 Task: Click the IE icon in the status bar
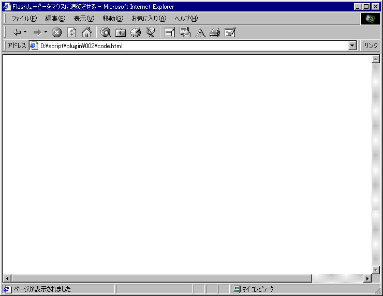point(7,289)
